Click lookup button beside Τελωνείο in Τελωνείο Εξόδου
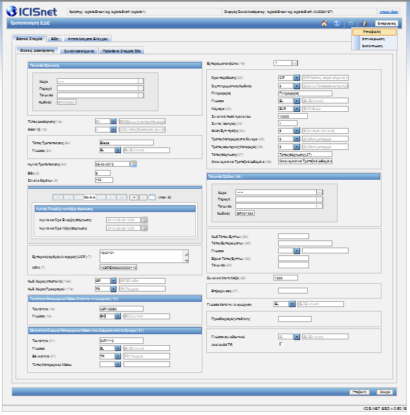This screenshot has width=410, height=415. click(319, 206)
